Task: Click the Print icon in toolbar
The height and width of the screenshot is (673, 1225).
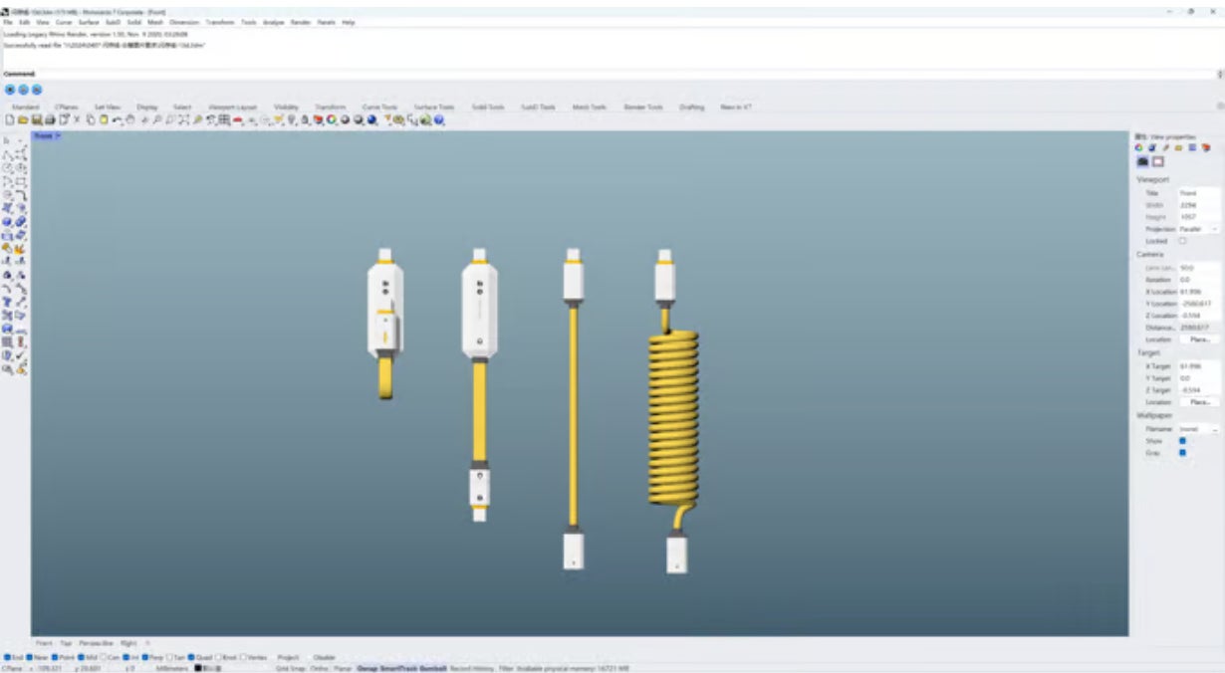Action: click(x=49, y=120)
